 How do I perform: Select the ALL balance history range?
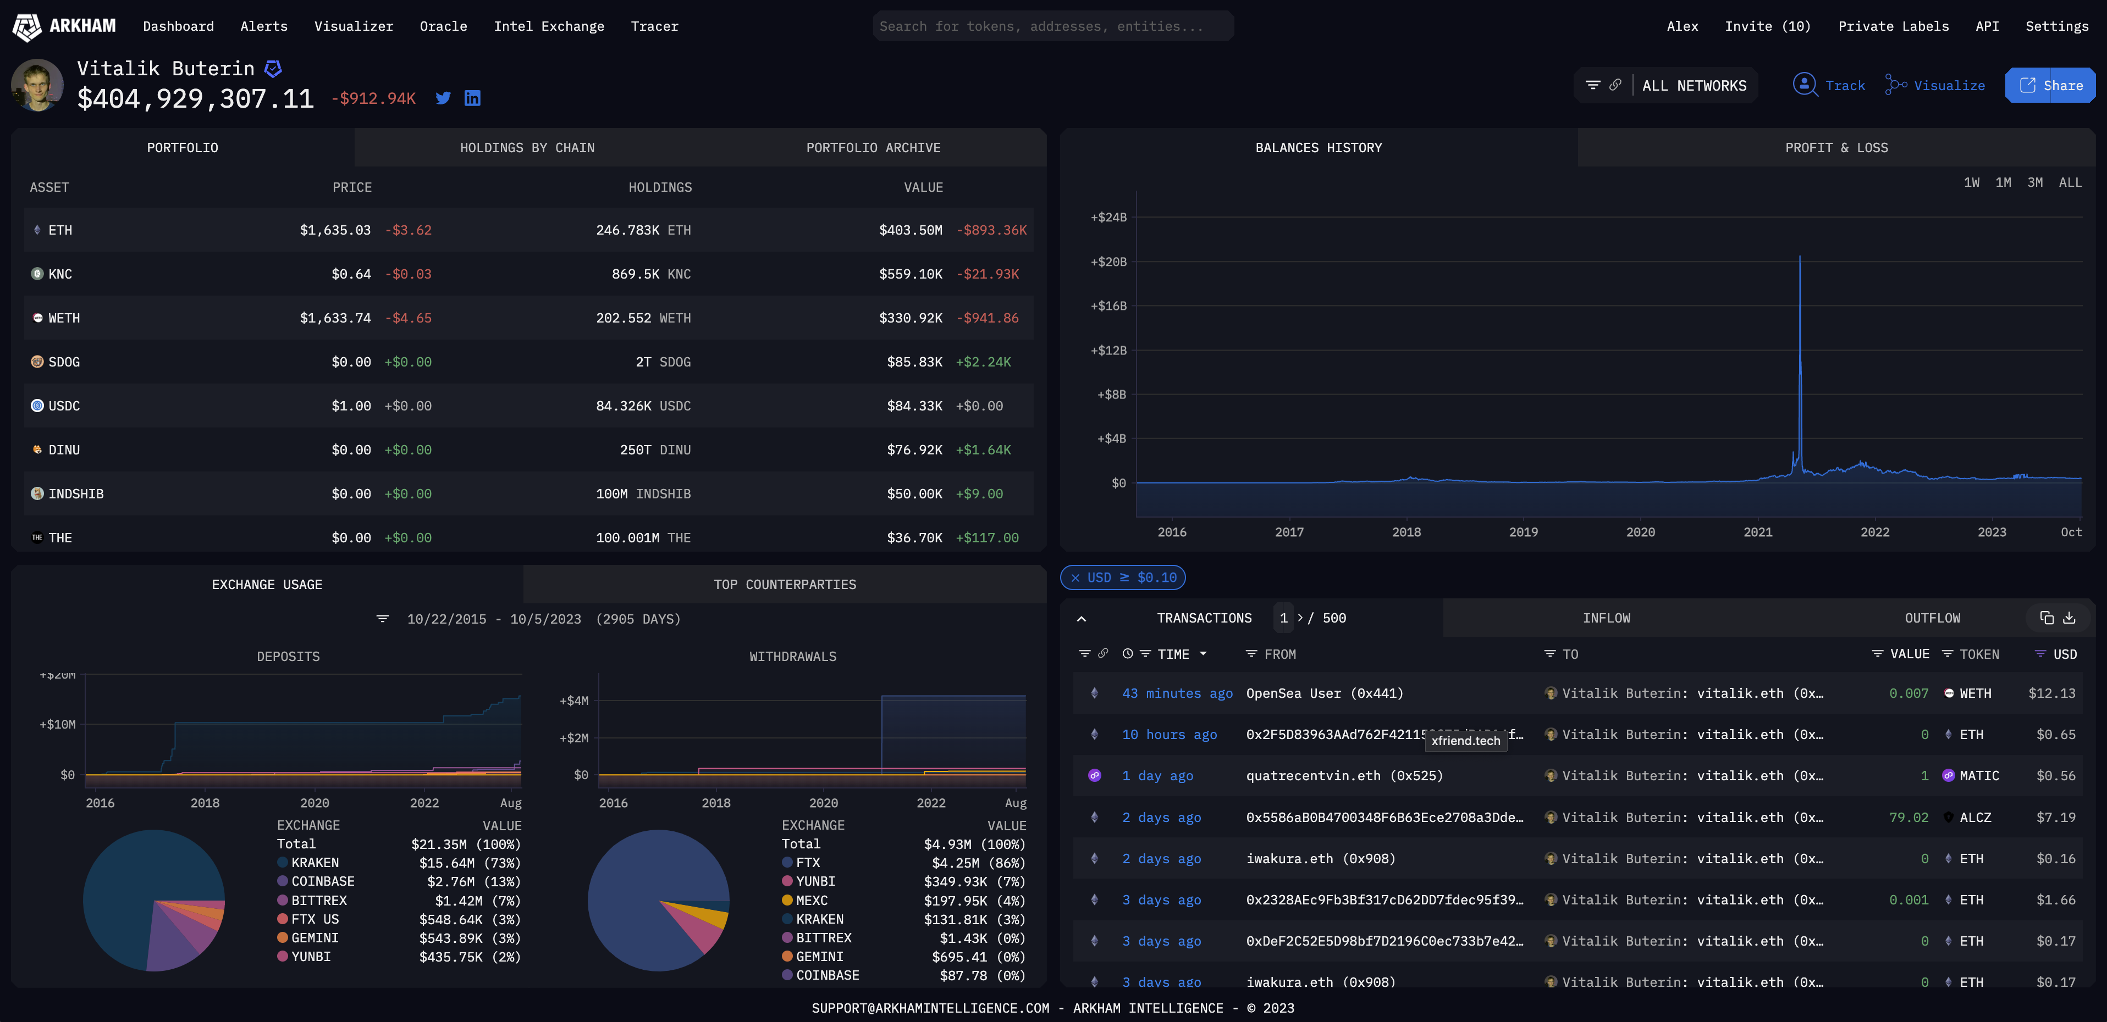2070,182
